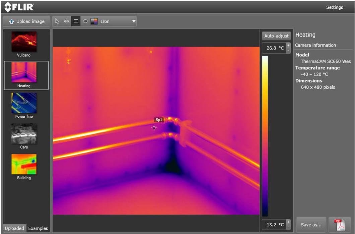Increase the 26.8 °C maximum temperature

coord(288,45)
